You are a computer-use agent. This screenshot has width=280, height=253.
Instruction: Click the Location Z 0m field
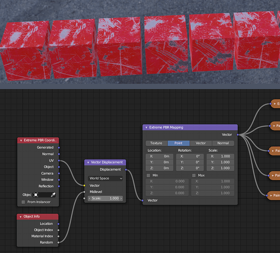[159, 168]
